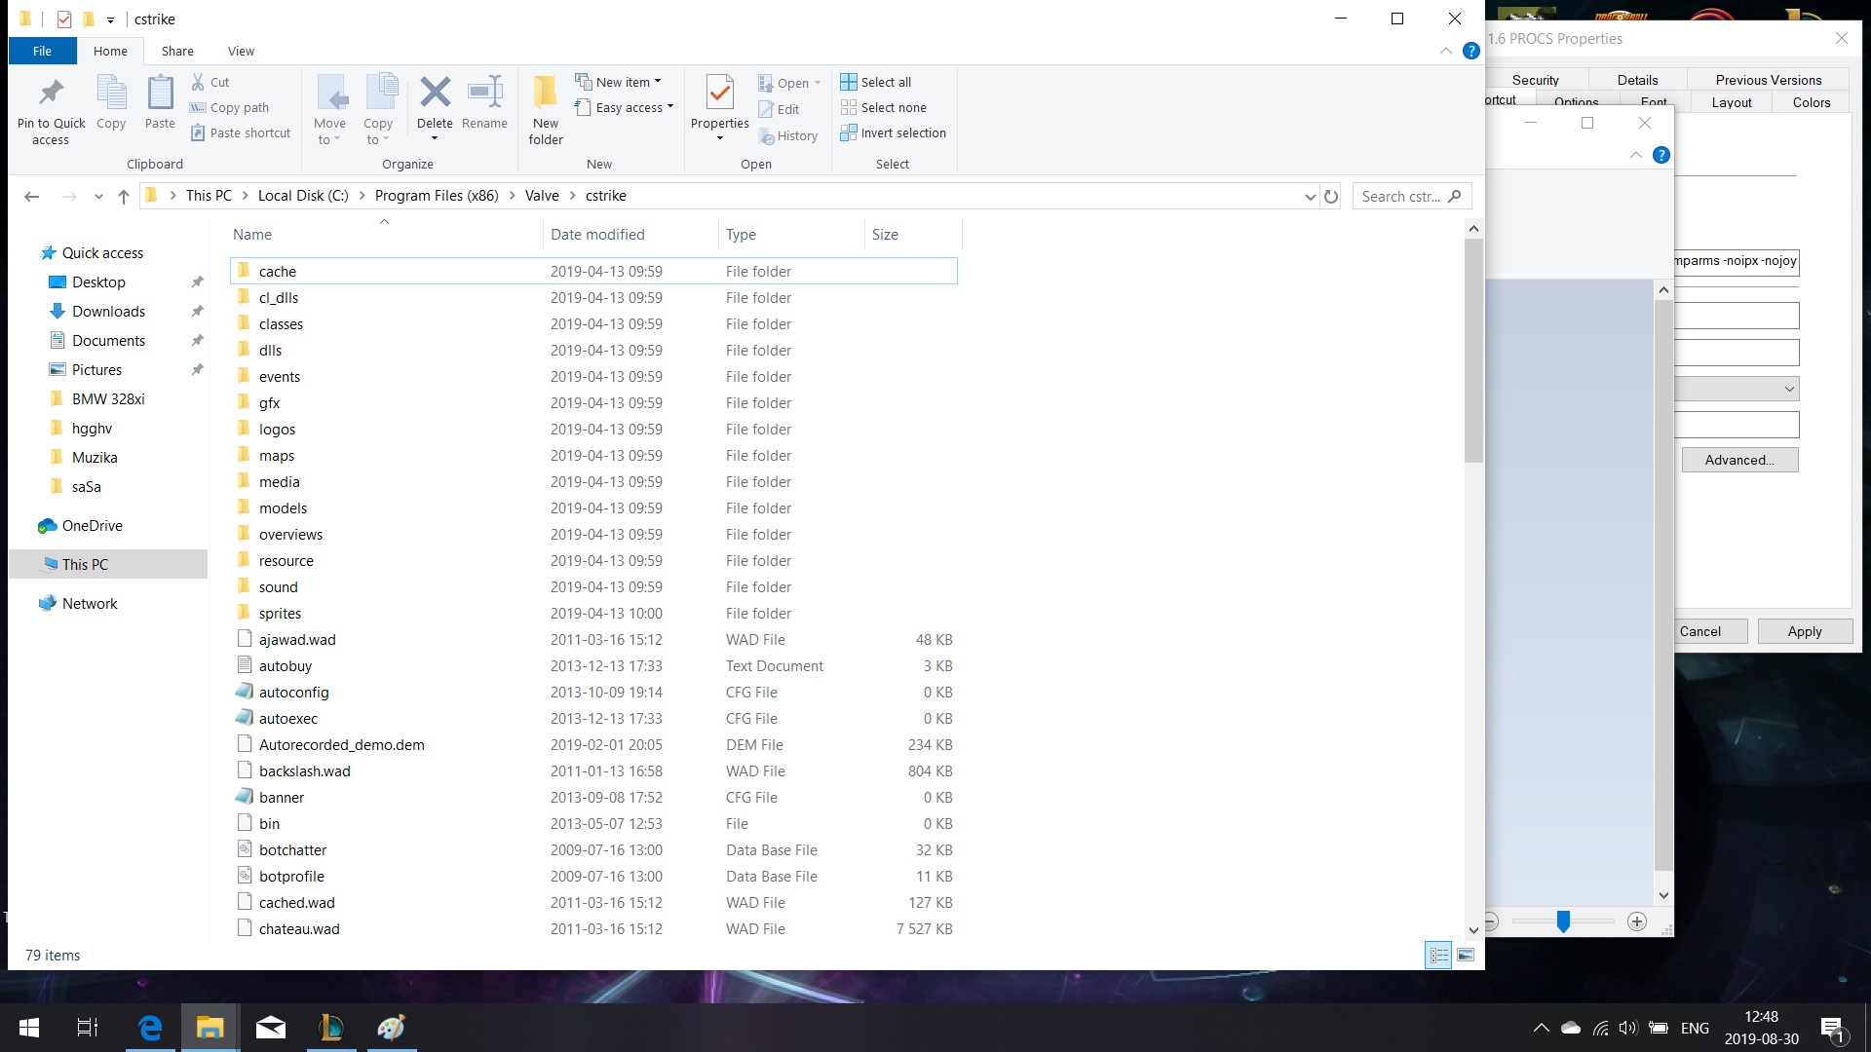1871x1052 pixels.
Task: Open Explorer help question mark icon
Action: coord(1471,51)
